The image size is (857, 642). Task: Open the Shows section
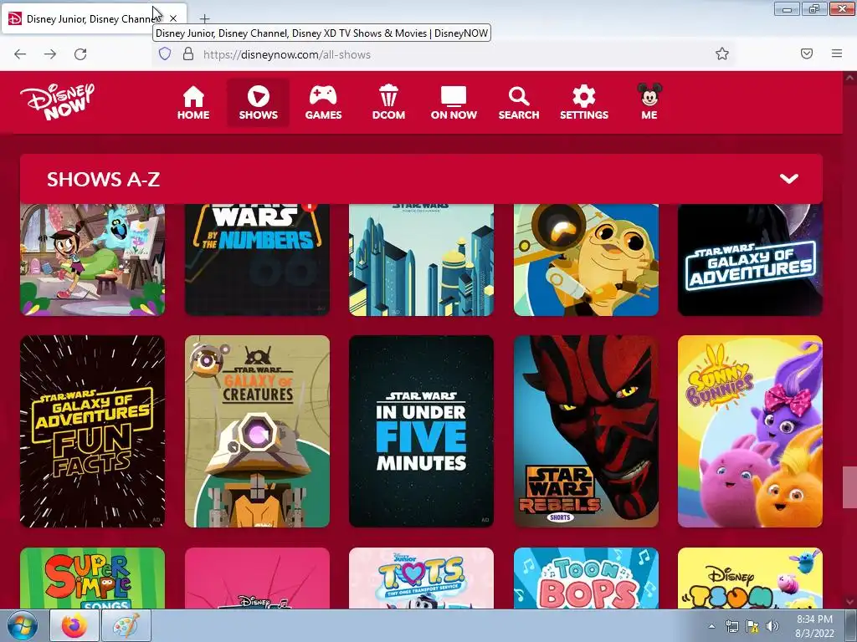(x=258, y=103)
